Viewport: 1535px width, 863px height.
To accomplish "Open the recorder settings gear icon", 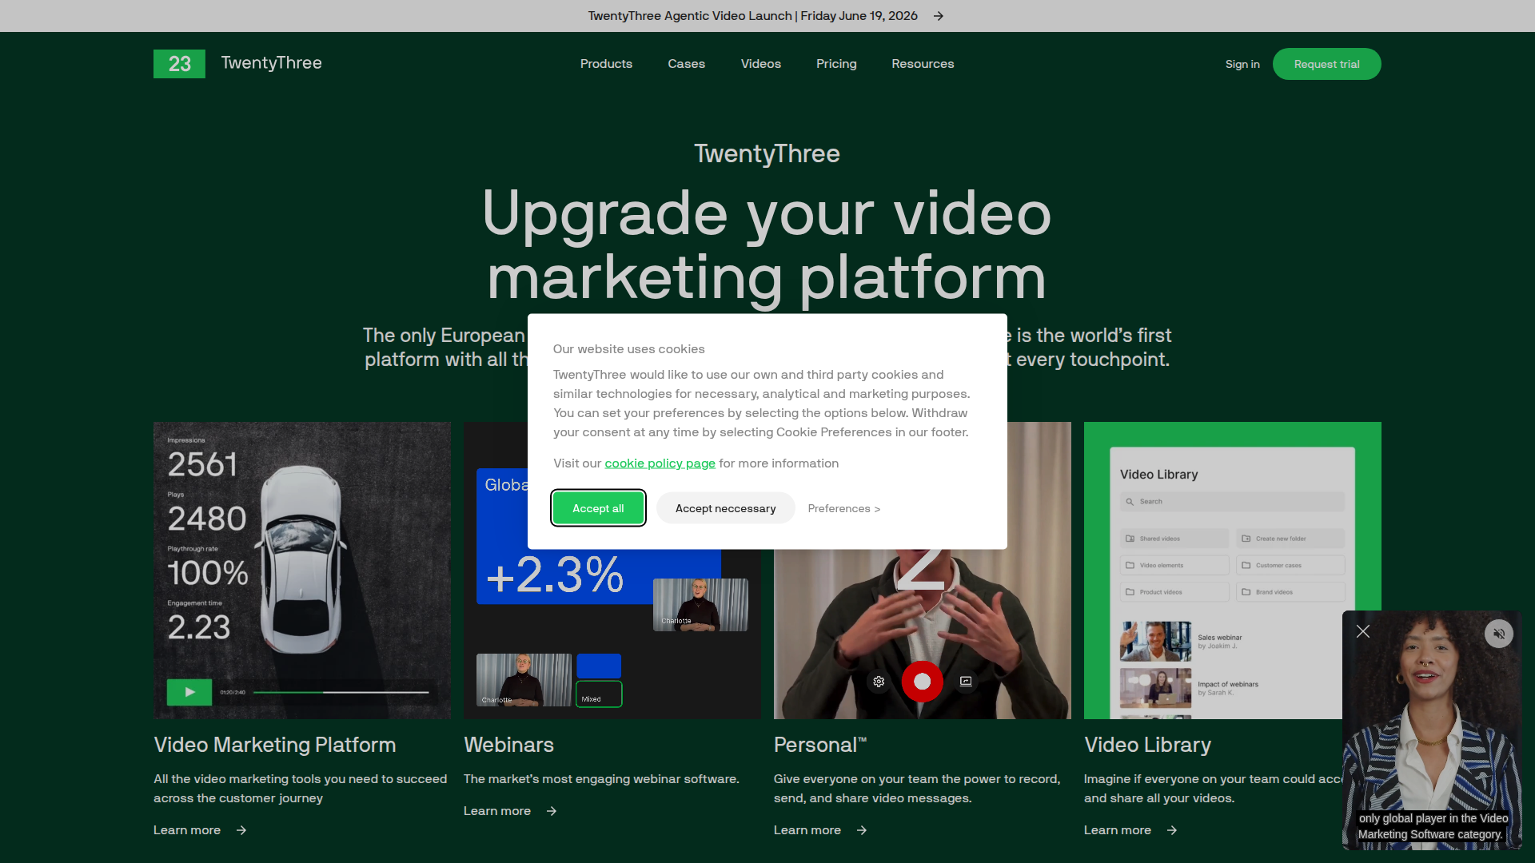I will click(879, 682).
